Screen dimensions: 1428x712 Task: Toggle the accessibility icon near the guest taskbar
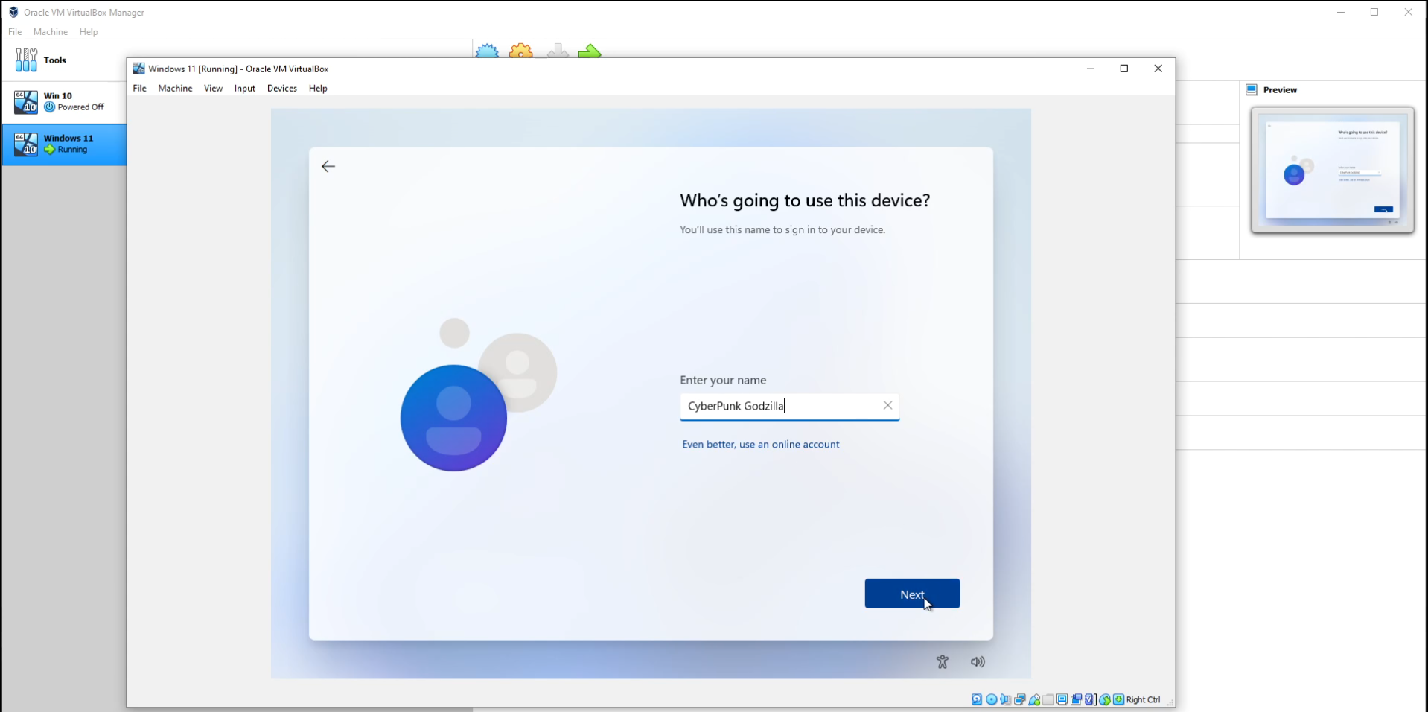(x=943, y=661)
